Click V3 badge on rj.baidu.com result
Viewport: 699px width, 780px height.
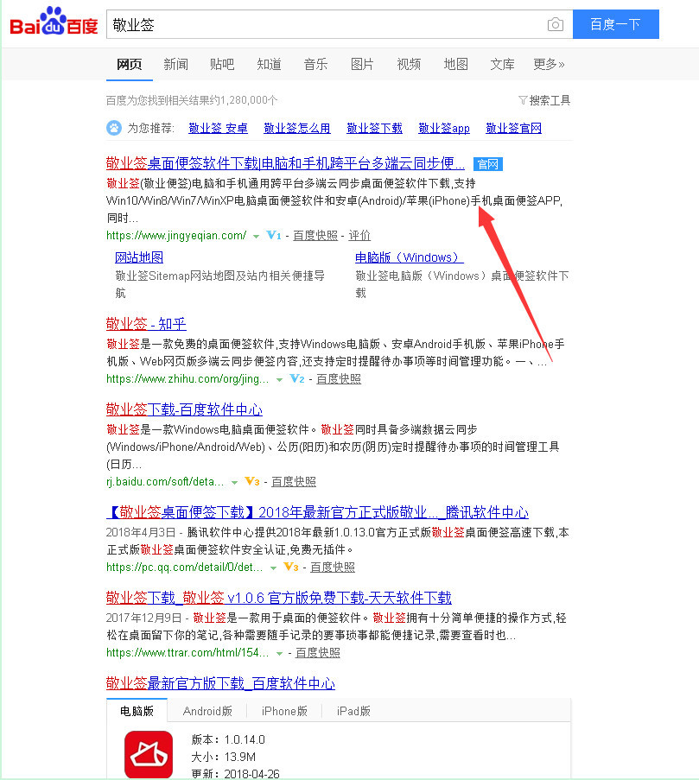252,481
